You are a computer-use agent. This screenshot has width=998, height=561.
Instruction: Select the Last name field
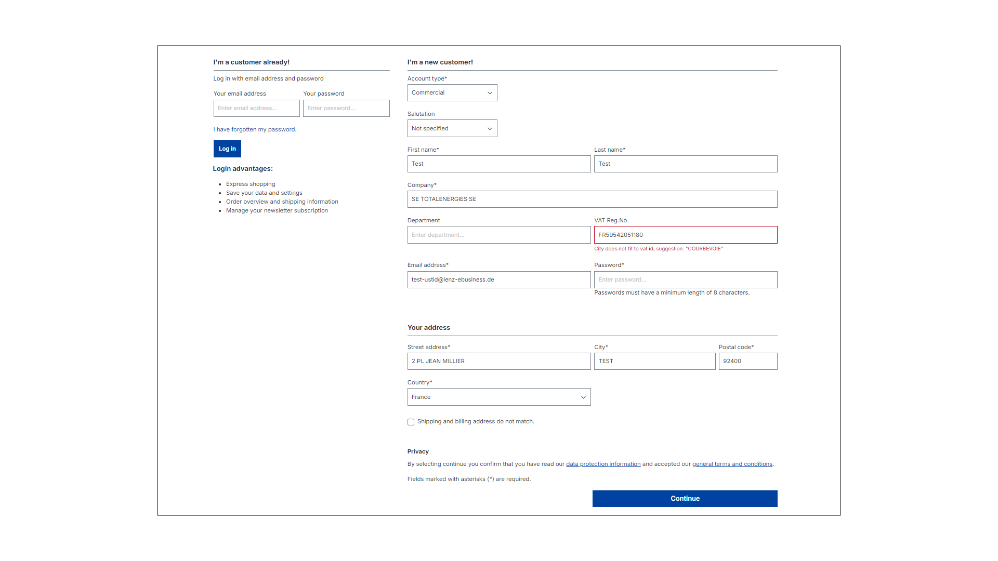pyautogui.click(x=686, y=164)
